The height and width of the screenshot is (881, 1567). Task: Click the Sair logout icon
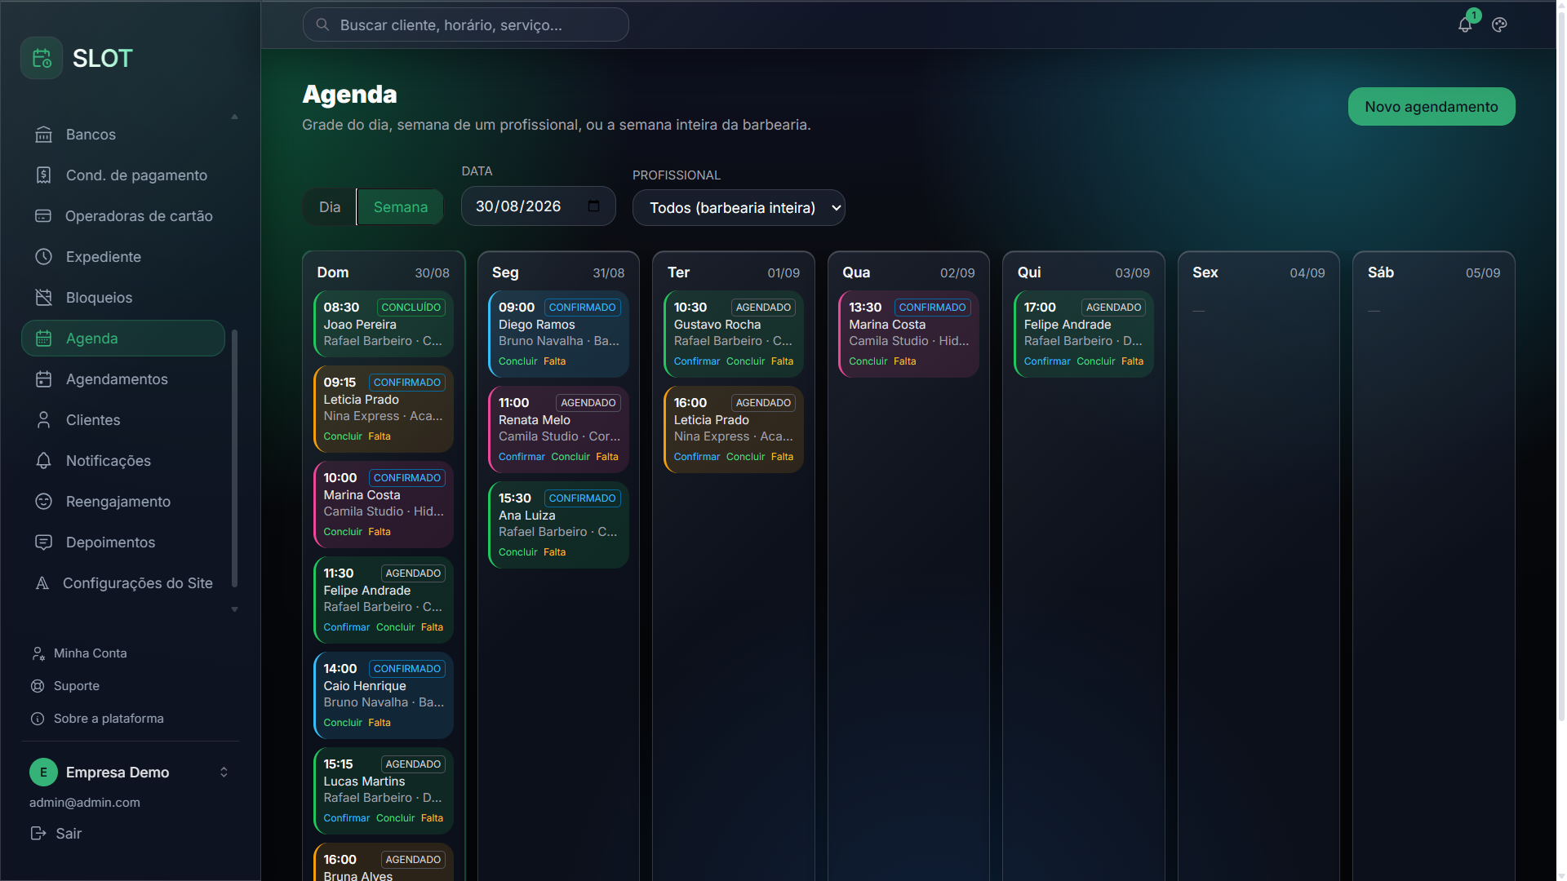pos(38,833)
